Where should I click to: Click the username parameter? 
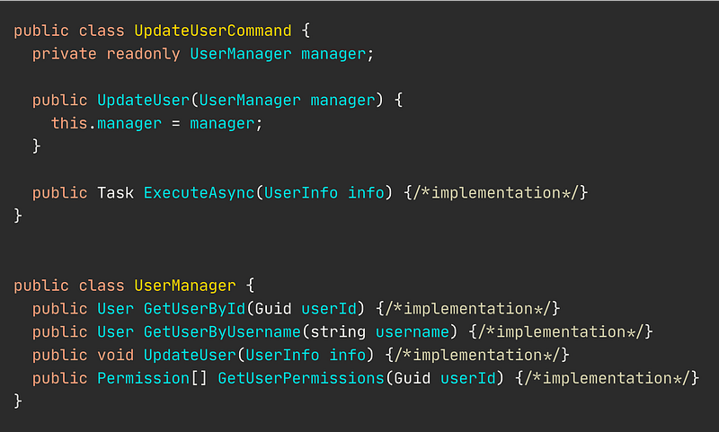point(412,331)
